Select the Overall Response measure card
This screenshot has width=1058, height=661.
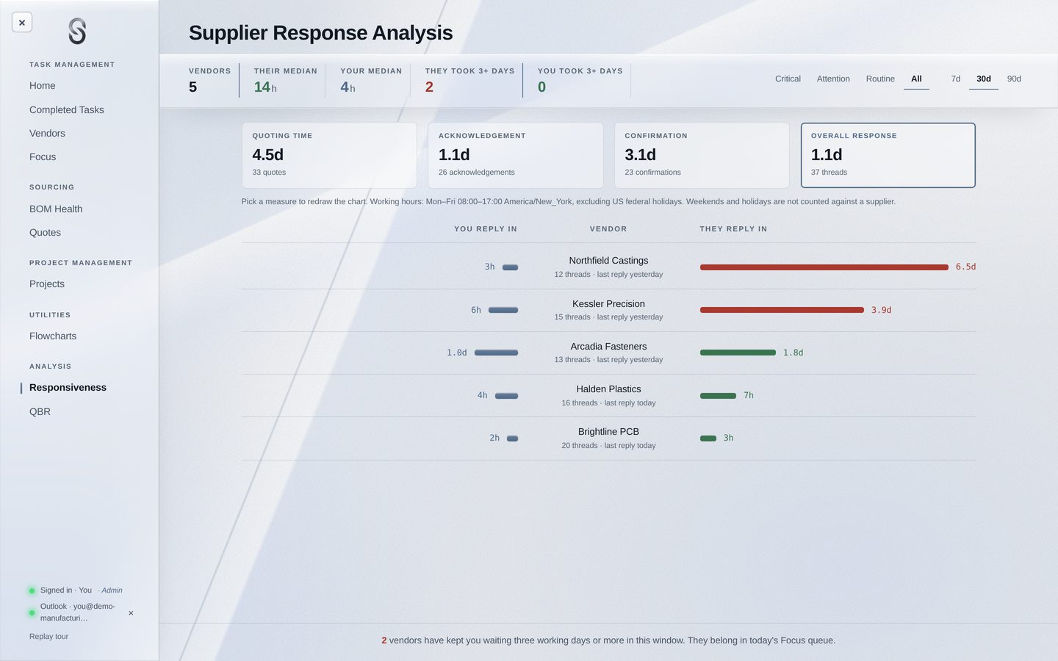[888, 155]
